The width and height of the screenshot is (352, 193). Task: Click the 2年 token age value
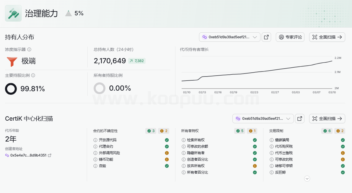[x=11, y=139]
